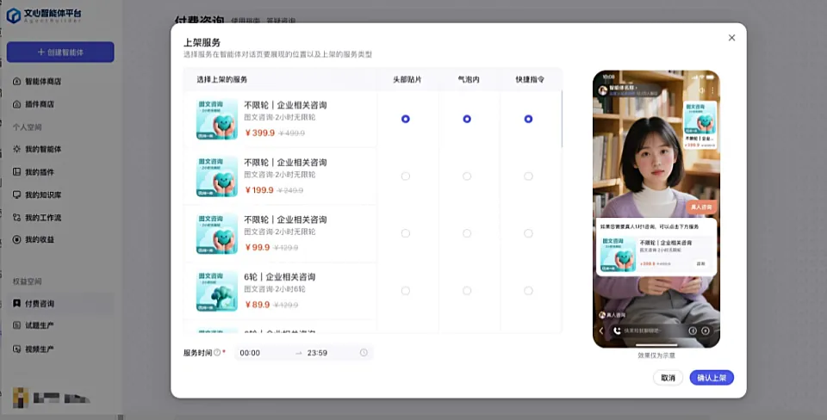
Task: Click thumbnail of the ¥99.9 service
Action: tap(217, 233)
